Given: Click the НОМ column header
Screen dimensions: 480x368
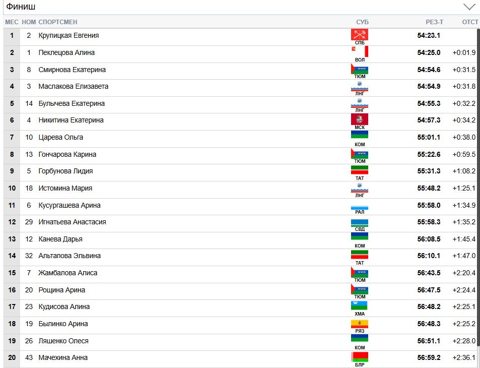Looking at the screenshot, I should point(29,22).
